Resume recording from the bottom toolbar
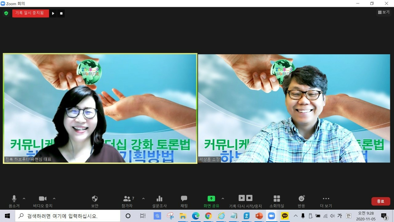The image size is (394, 222). pos(242,198)
